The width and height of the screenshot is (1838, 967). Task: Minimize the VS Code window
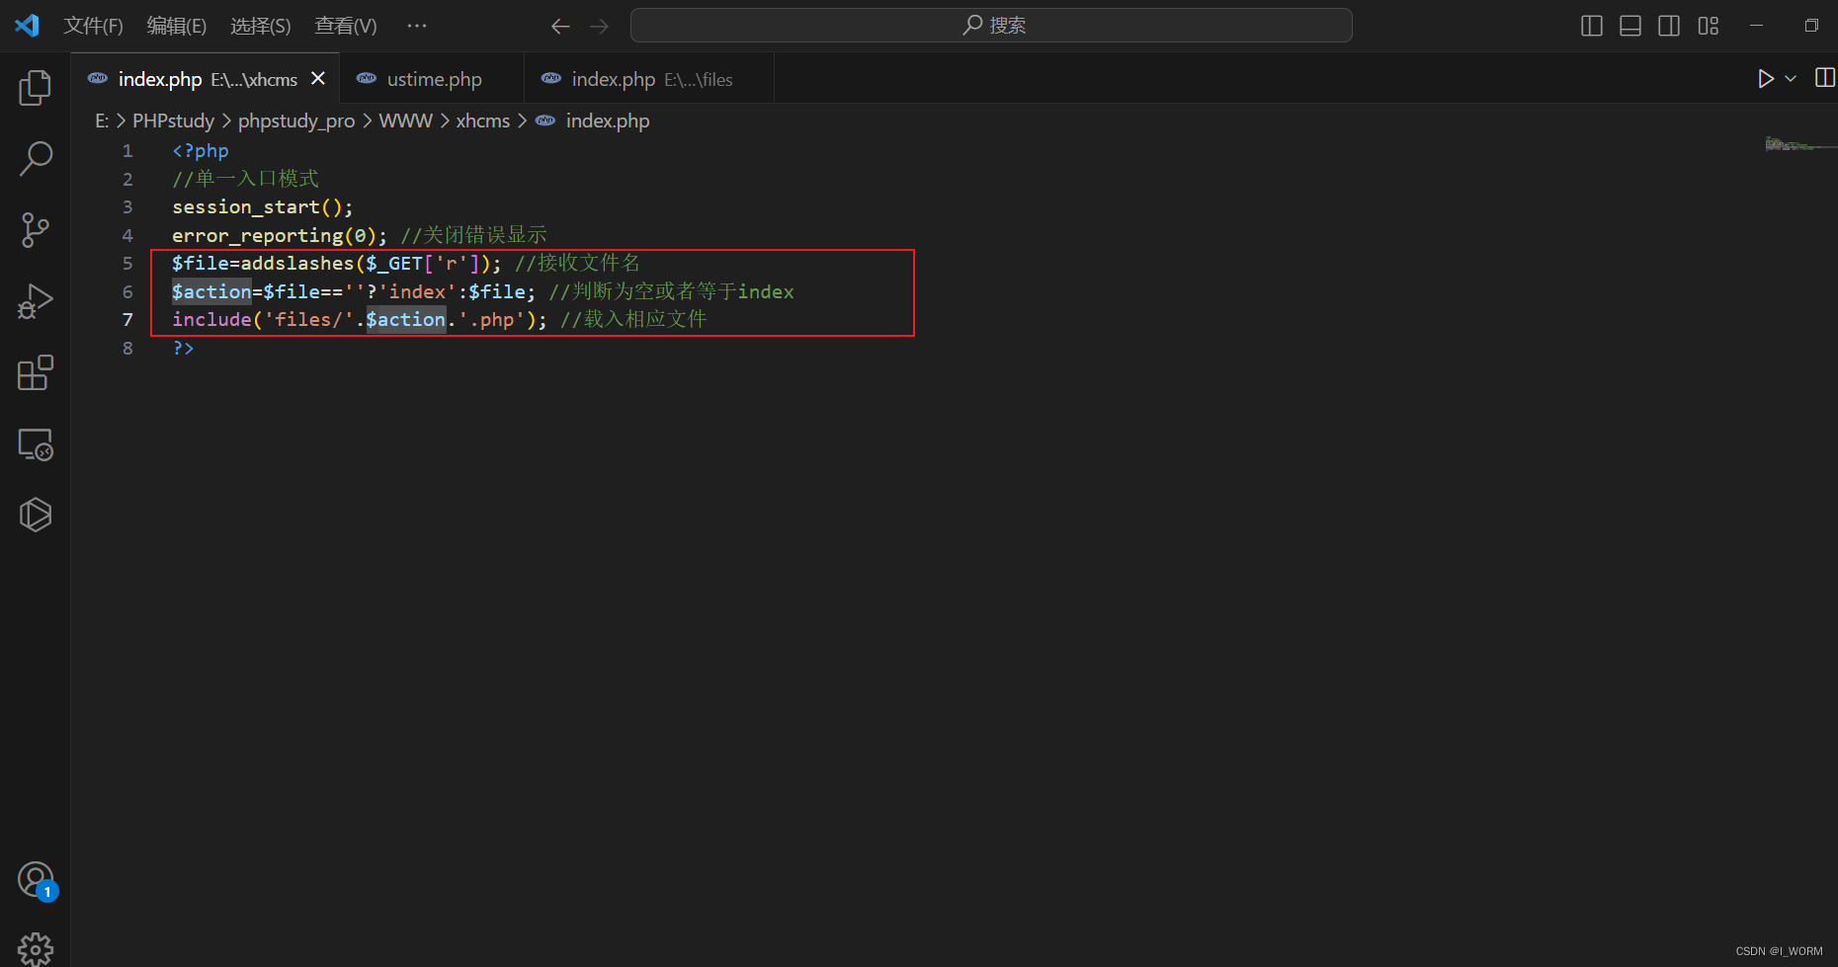tap(1756, 26)
